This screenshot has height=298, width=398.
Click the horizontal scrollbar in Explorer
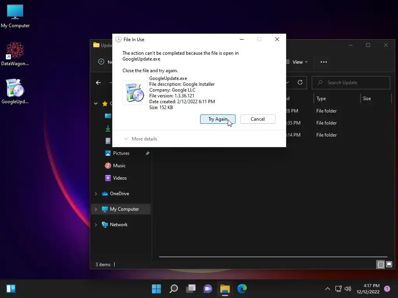(273, 257)
